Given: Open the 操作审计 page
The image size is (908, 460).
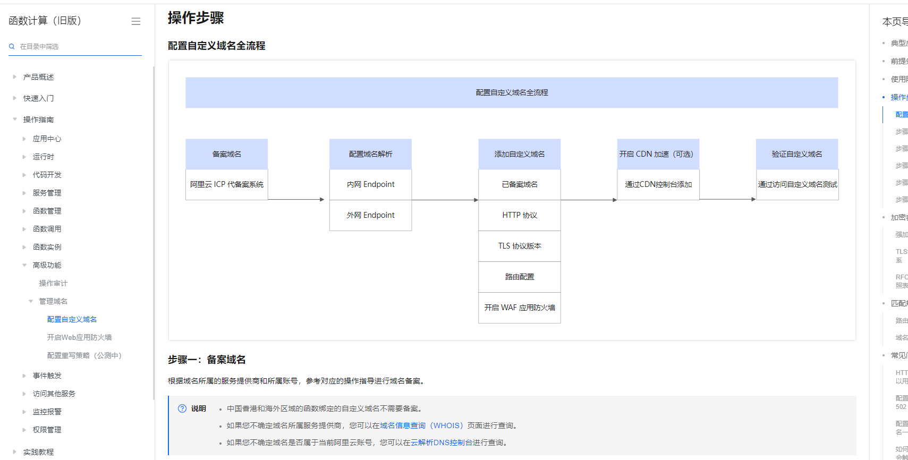Looking at the screenshot, I should pos(53,283).
